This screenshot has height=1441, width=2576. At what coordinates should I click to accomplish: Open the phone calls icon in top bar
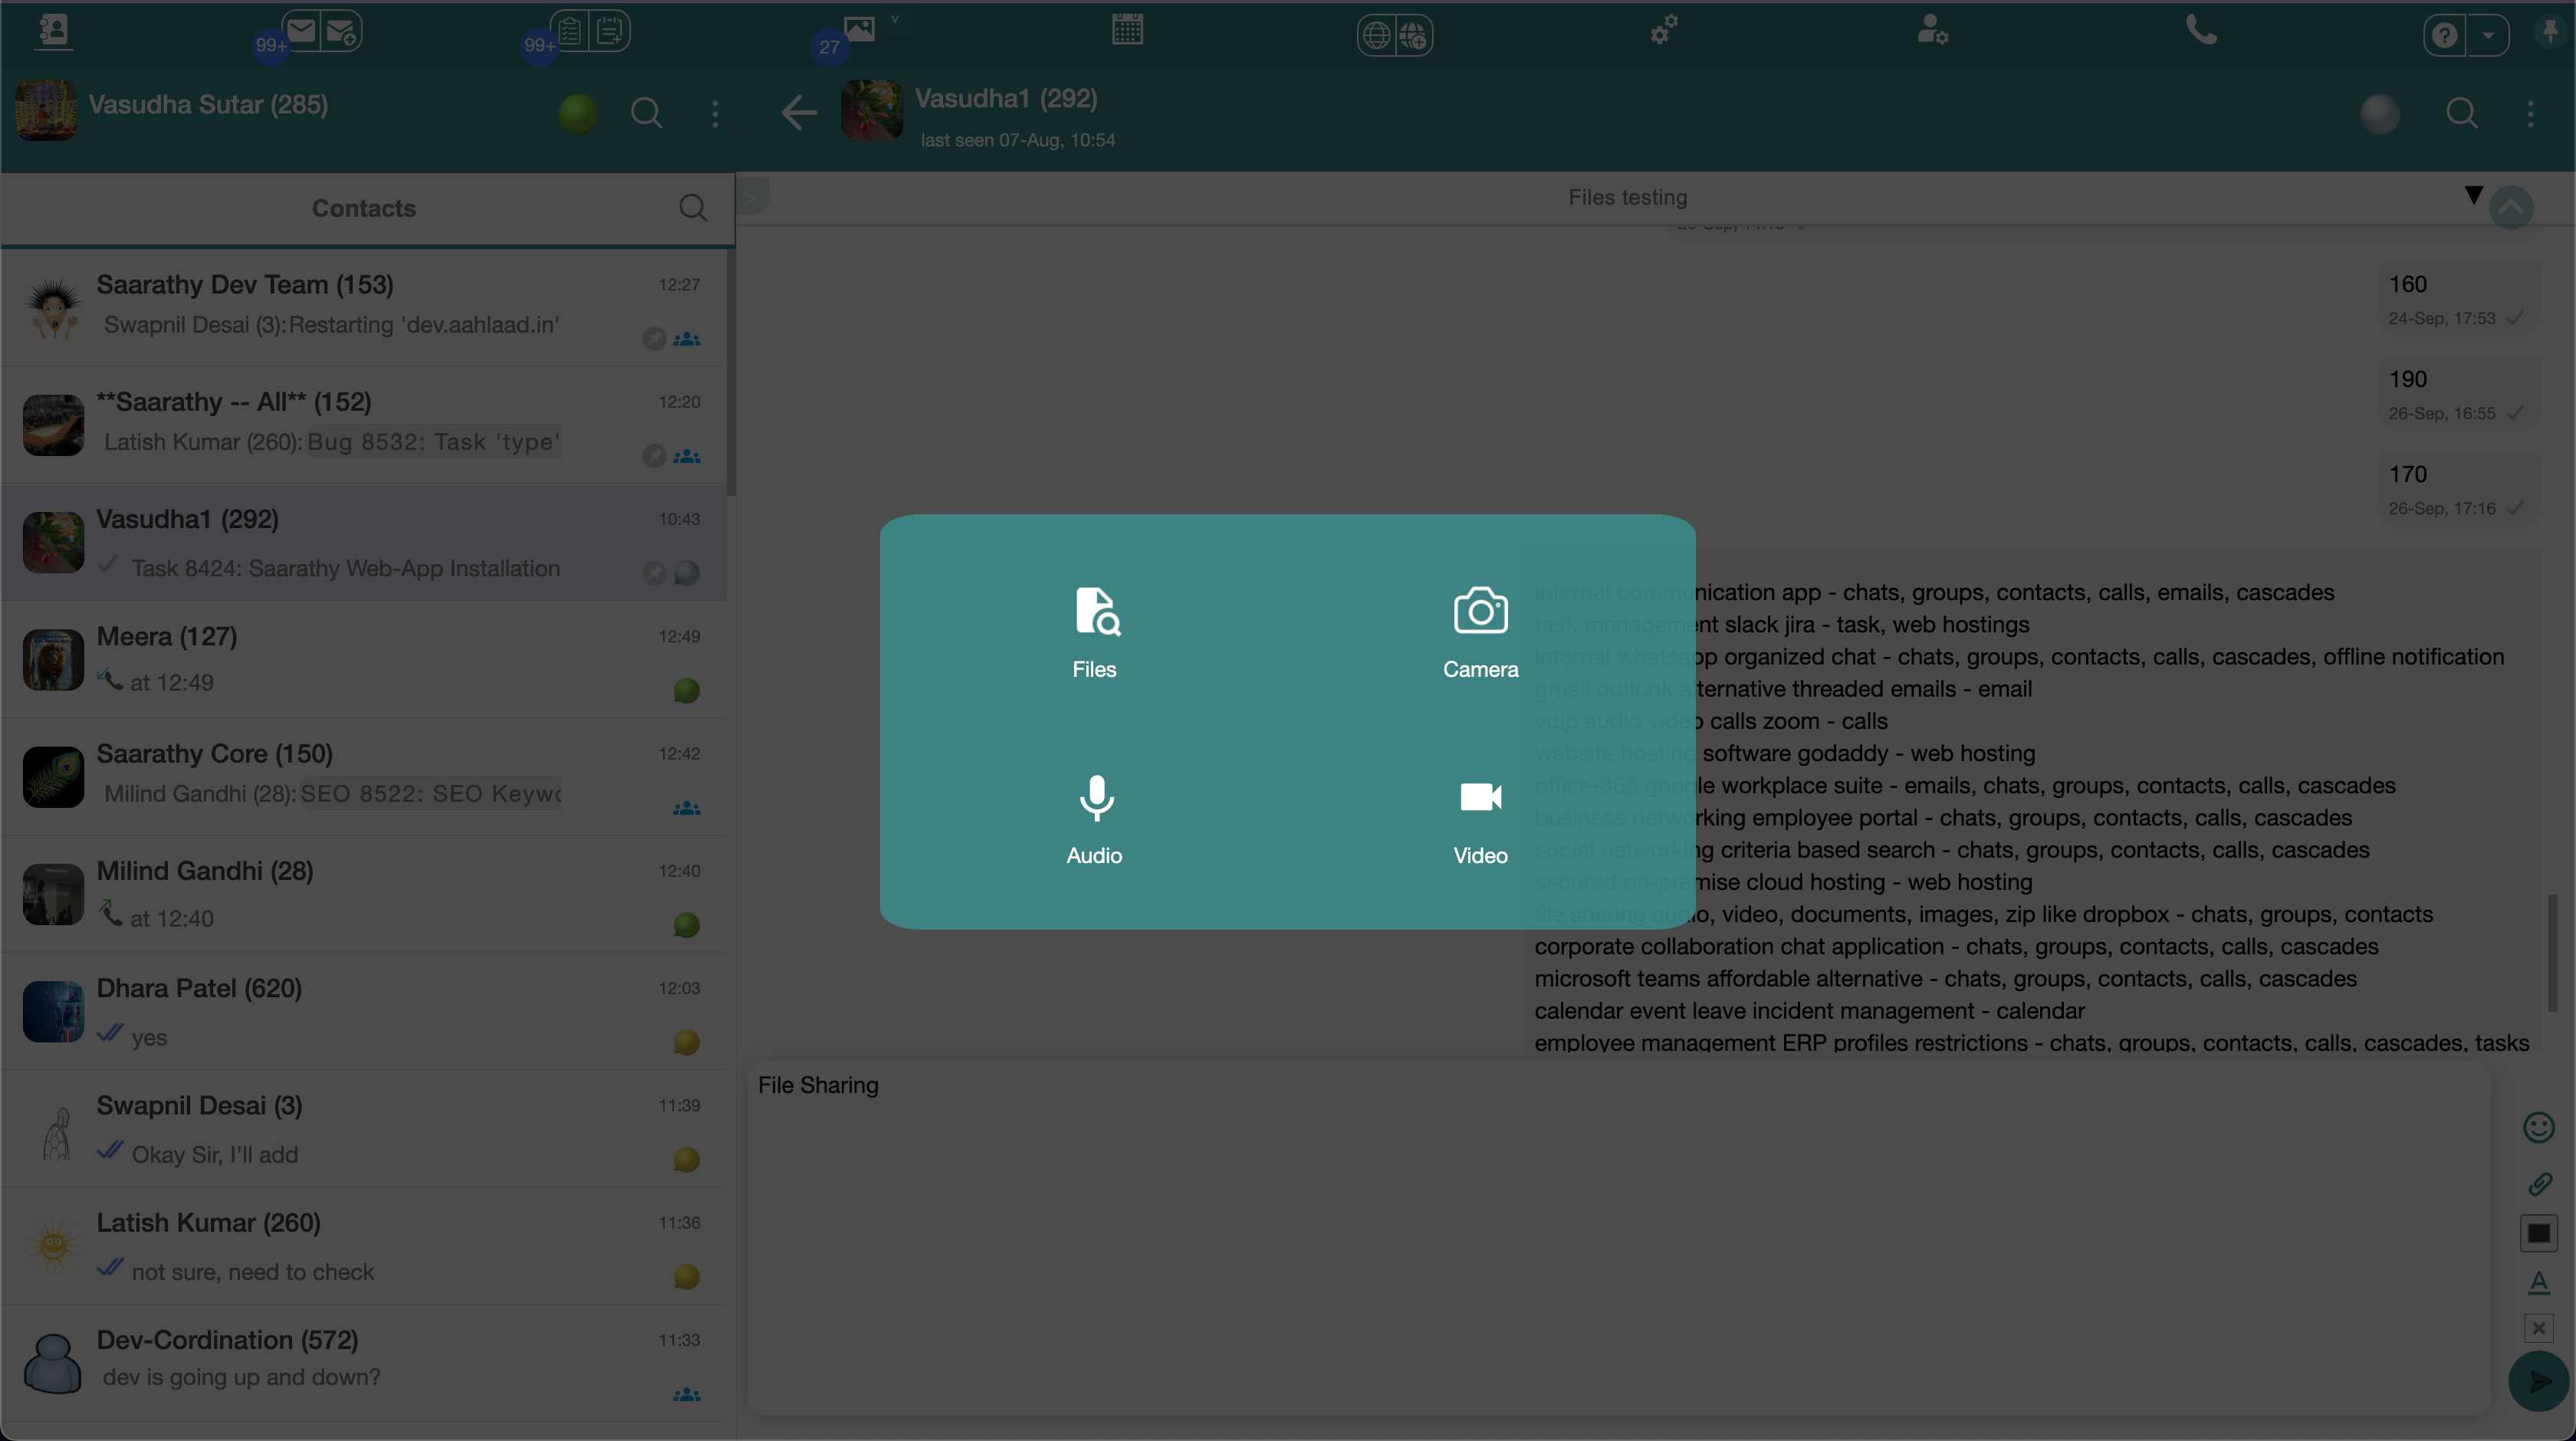tap(2200, 30)
